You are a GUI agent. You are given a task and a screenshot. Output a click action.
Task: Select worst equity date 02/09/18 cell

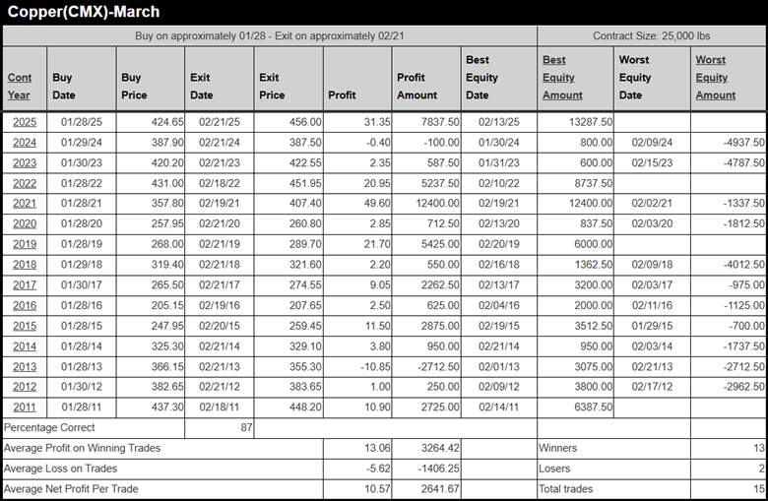tap(652, 265)
